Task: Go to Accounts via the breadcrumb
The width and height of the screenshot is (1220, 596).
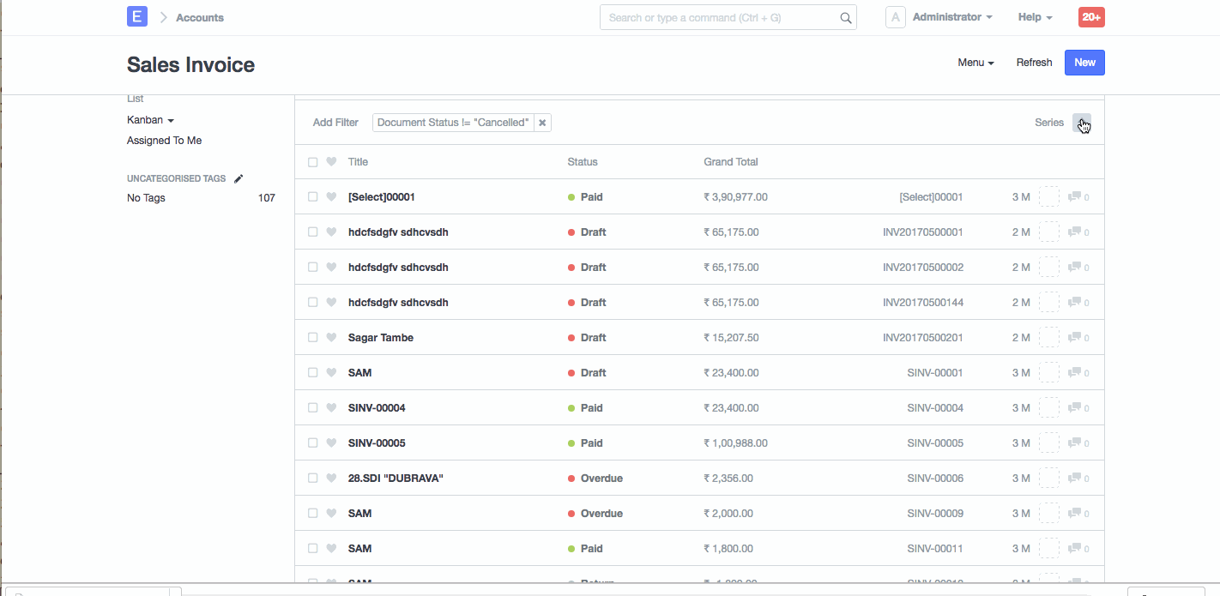Action: pos(201,17)
